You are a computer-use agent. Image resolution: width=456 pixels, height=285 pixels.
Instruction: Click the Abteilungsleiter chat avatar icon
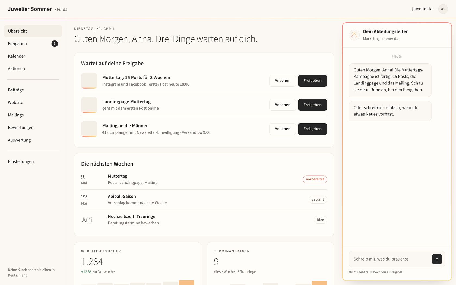[354, 35]
